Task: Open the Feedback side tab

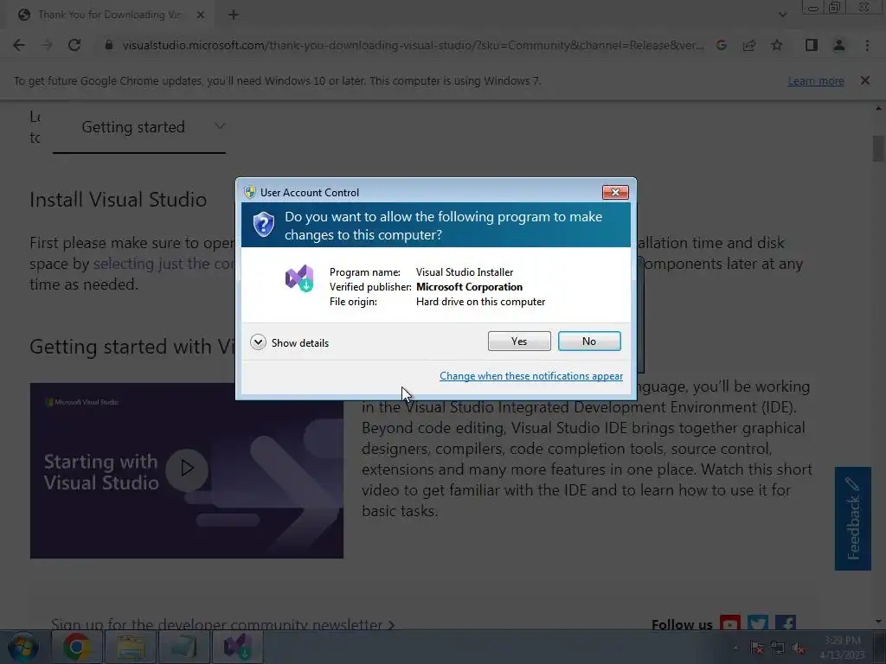Action: pos(852,519)
